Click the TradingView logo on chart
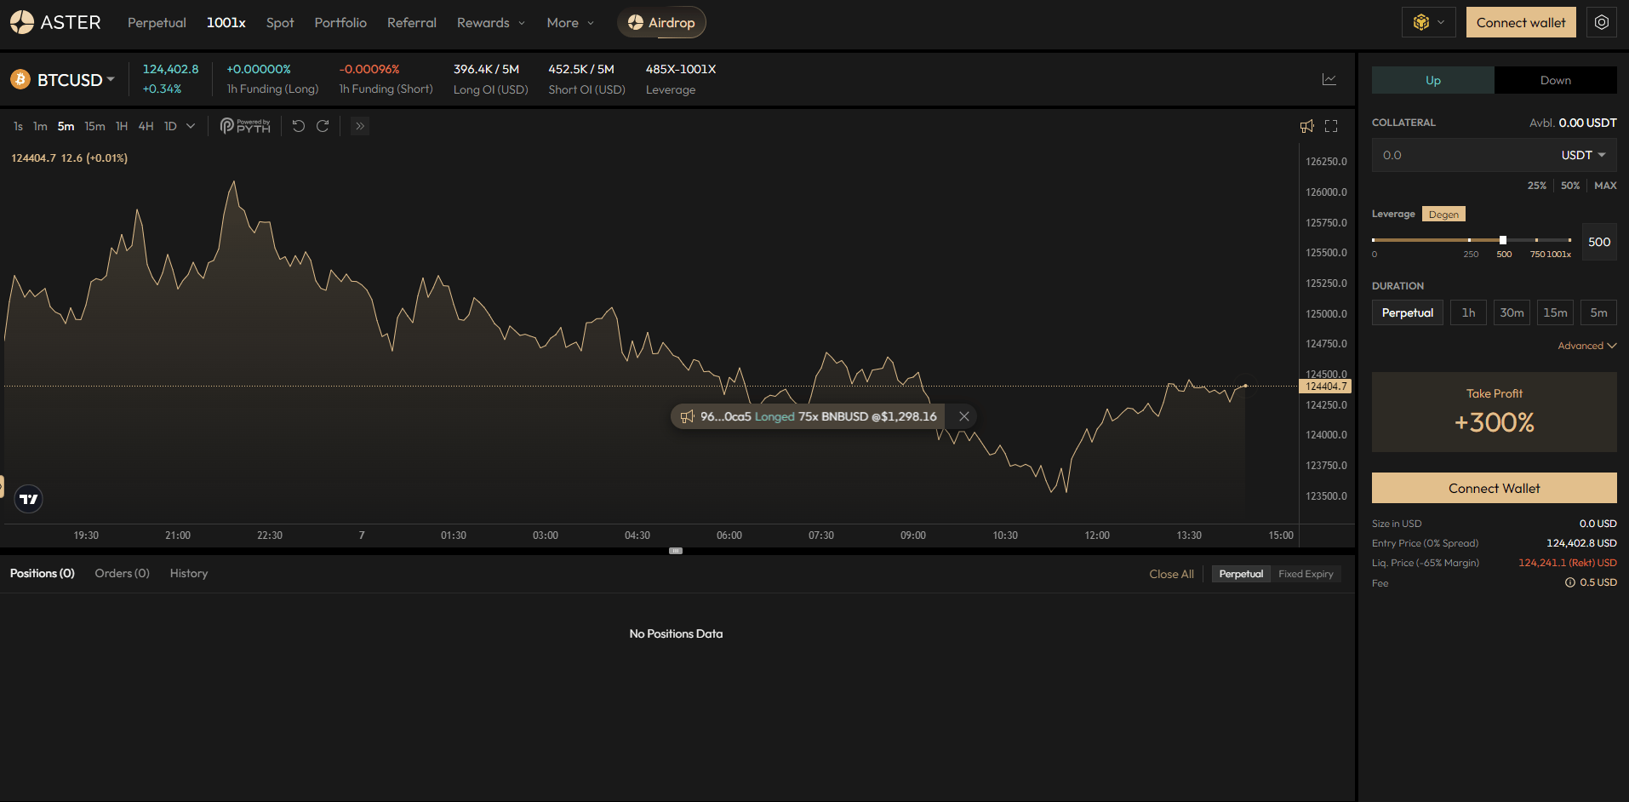The height and width of the screenshot is (802, 1629). [x=29, y=499]
